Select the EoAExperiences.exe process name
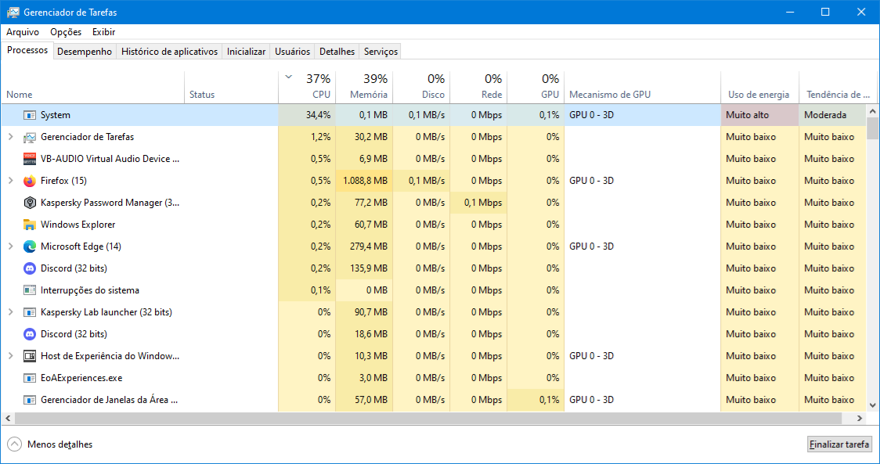880x464 pixels. (81, 378)
